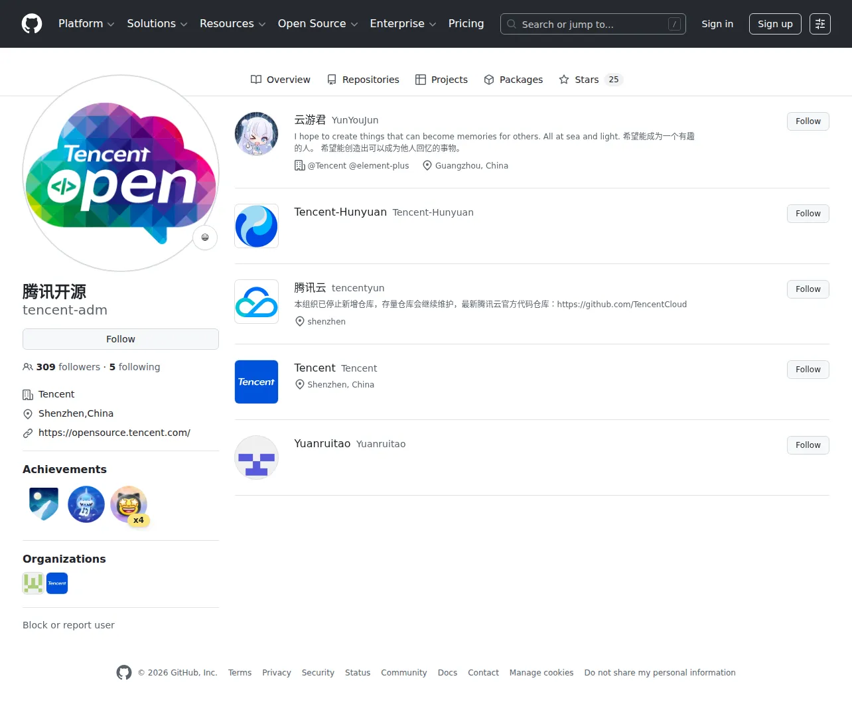The image size is (852, 708).
Task: Expand the Open Source menu
Action: [318, 24]
